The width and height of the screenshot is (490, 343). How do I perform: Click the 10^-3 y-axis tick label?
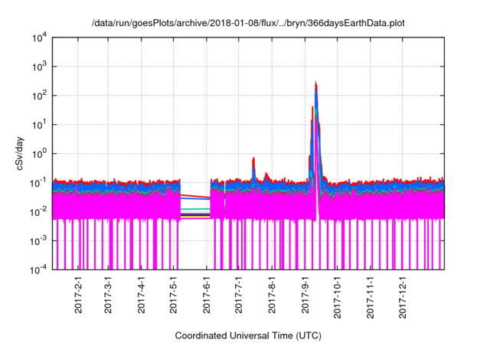(x=39, y=241)
